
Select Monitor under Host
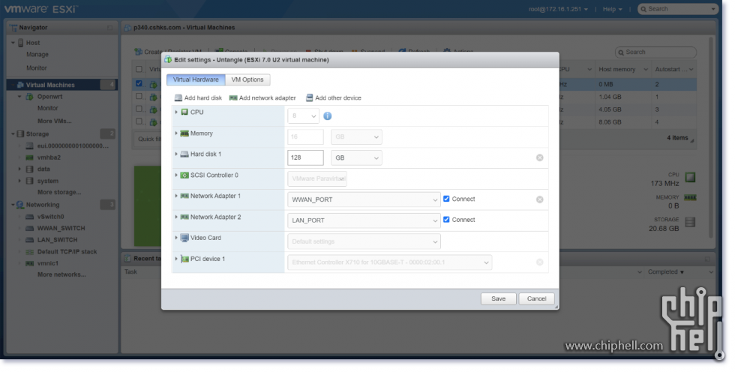pos(37,68)
